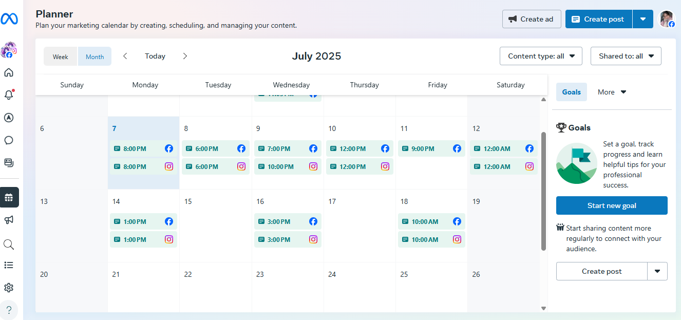This screenshot has width=681, height=320.
Task: Expand the Shared to: all dropdown
Action: click(x=626, y=56)
